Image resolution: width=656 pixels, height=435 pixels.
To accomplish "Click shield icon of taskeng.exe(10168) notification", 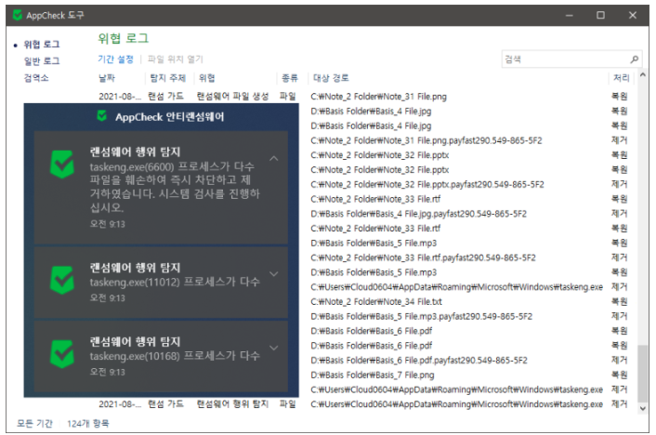I will [x=62, y=354].
